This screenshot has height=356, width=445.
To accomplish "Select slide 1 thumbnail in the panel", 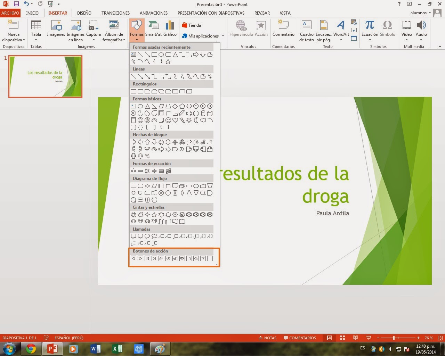I will coord(45,76).
